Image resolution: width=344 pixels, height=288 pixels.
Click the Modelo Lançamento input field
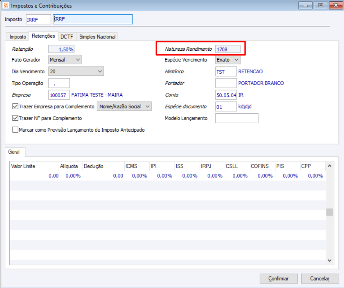coord(237,118)
